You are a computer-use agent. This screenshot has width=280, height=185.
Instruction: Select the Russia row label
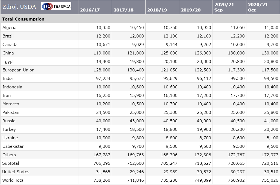point(9,121)
